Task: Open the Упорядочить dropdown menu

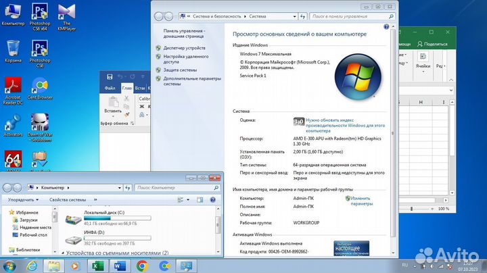Action: tap(23, 200)
